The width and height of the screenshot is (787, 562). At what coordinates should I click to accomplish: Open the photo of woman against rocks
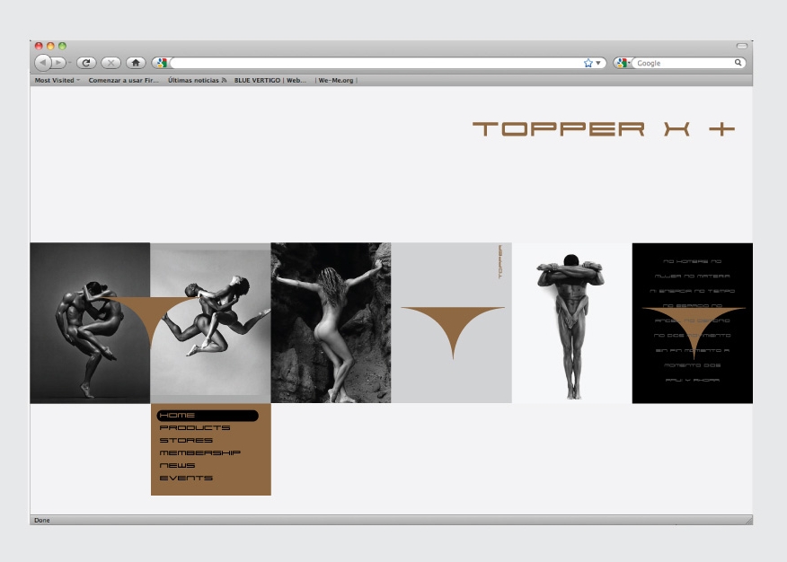[331, 323]
